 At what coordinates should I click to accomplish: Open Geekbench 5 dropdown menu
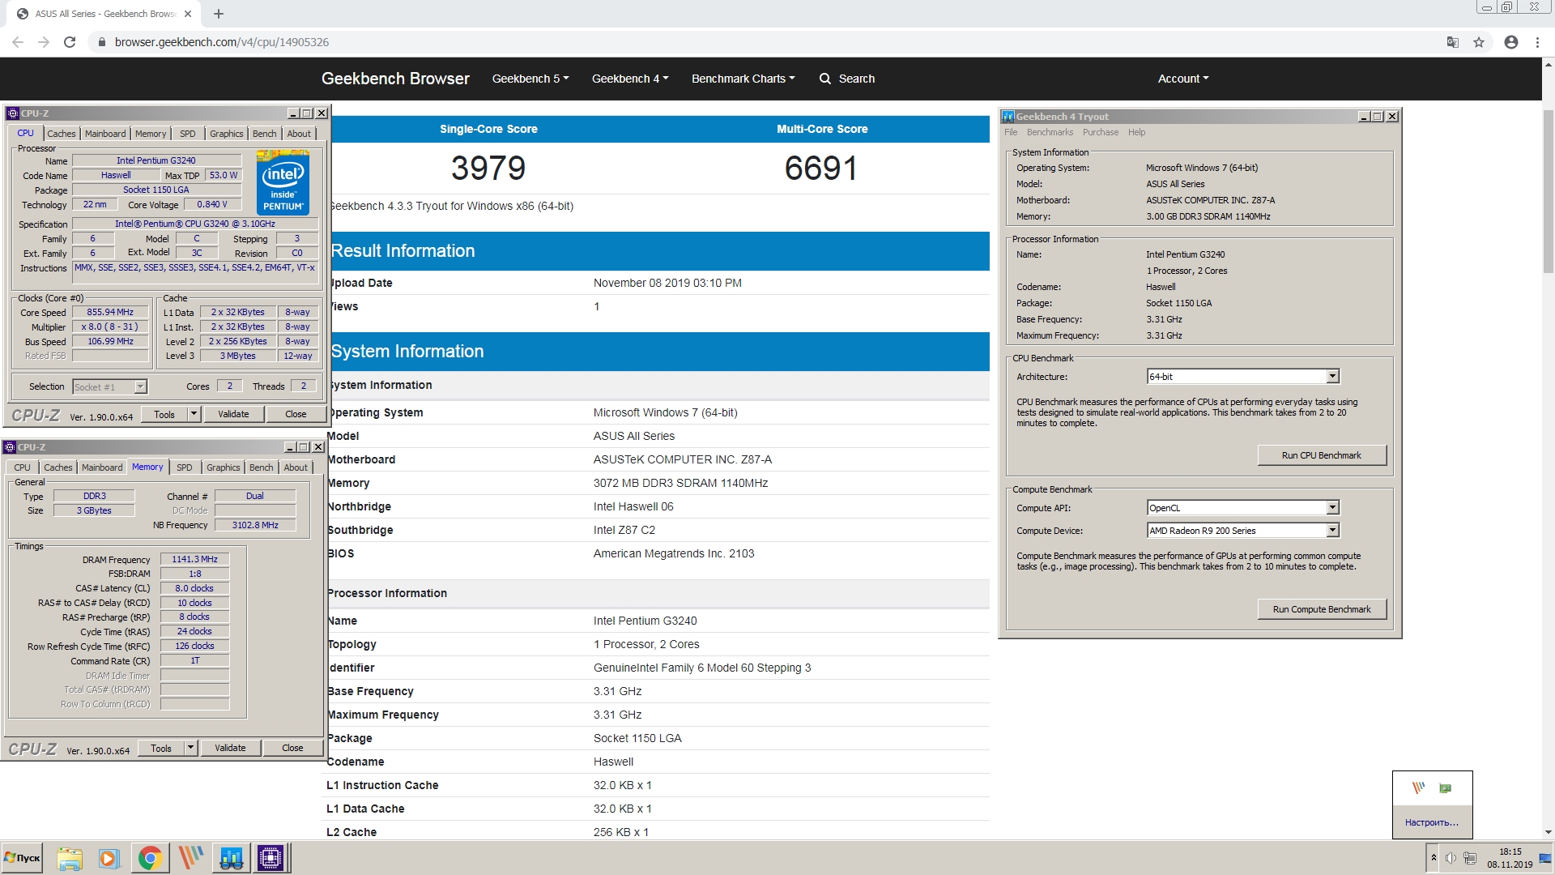click(530, 79)
